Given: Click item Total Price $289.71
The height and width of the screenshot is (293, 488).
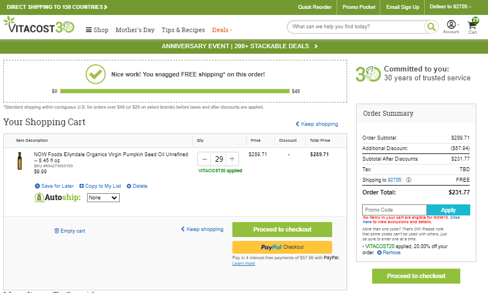Looking at the screenshot, I should (x=319, y=154).
